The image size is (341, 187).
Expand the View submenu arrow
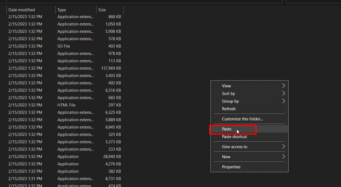point(284,86)
